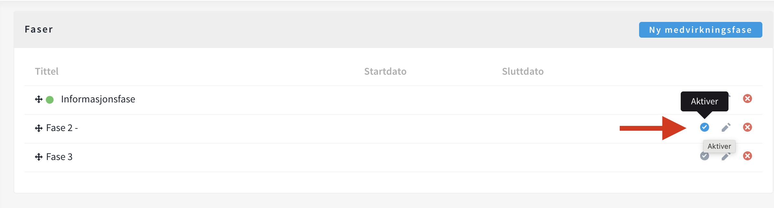Image resolution: width=774 pixels, height=208 pixels.
Task: Activate Fase 3 with gray checkmark
Action: pyautogui.click(x=704, y=157)
